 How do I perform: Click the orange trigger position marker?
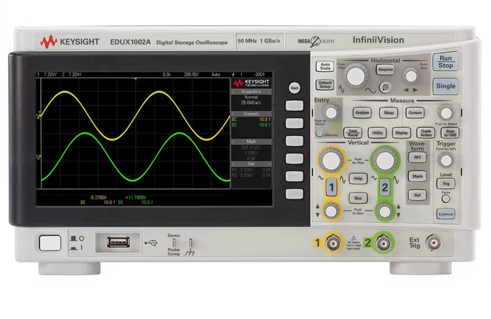pyautogui.click(x=135, y=79)
